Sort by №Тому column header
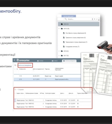Screen dimensions: 112x124 [x=42, y=93]
